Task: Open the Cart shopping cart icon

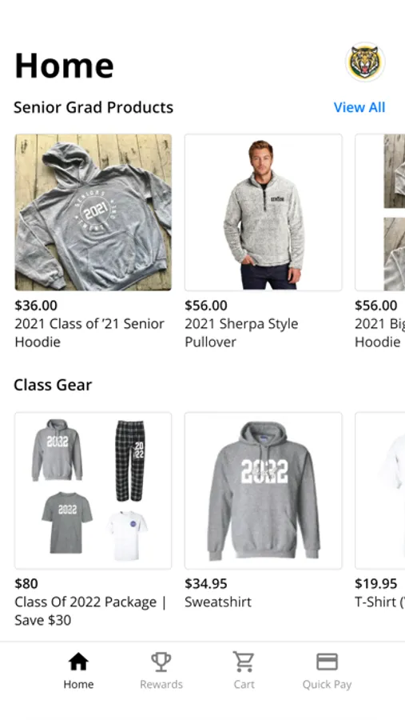Action: point(244,662)
